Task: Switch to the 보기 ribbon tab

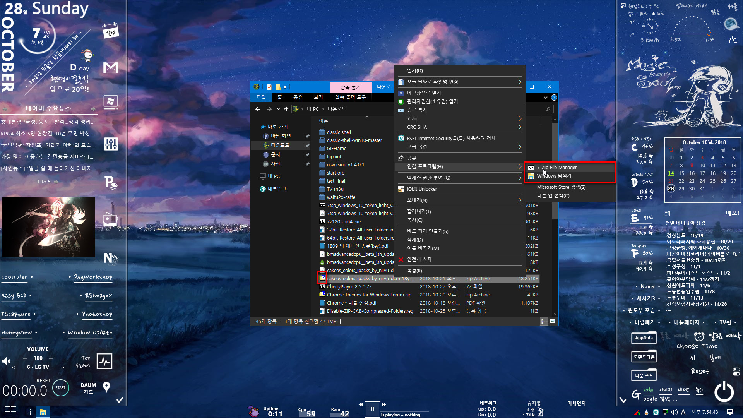Action: click(318, 98)
